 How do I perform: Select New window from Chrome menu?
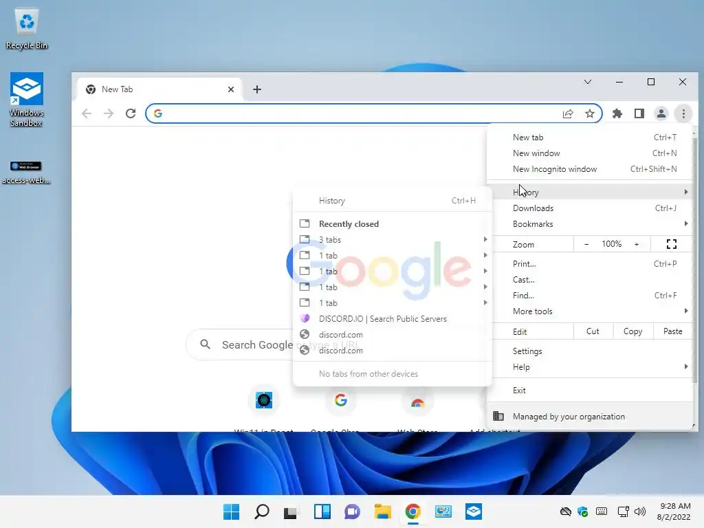tap(590, 153)
